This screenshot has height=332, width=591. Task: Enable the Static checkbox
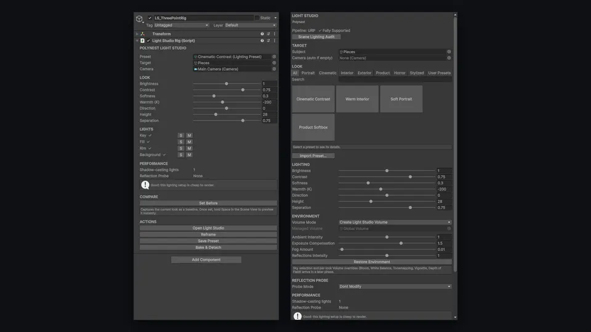coord(257,18)
